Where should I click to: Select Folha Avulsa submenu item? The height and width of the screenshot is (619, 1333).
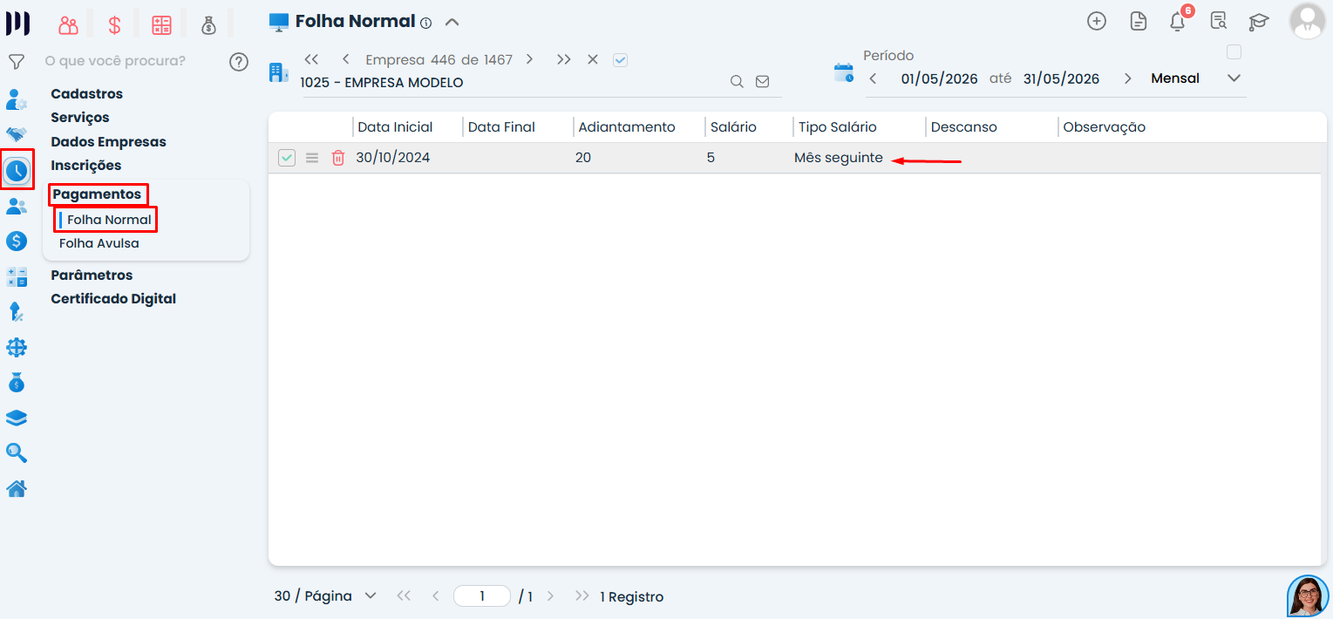click(x=99, y=243)
